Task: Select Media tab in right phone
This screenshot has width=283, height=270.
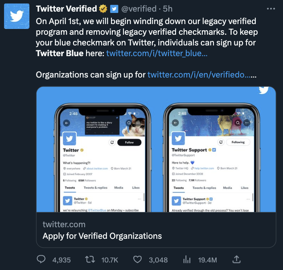Action: click(x=227, y=188)
